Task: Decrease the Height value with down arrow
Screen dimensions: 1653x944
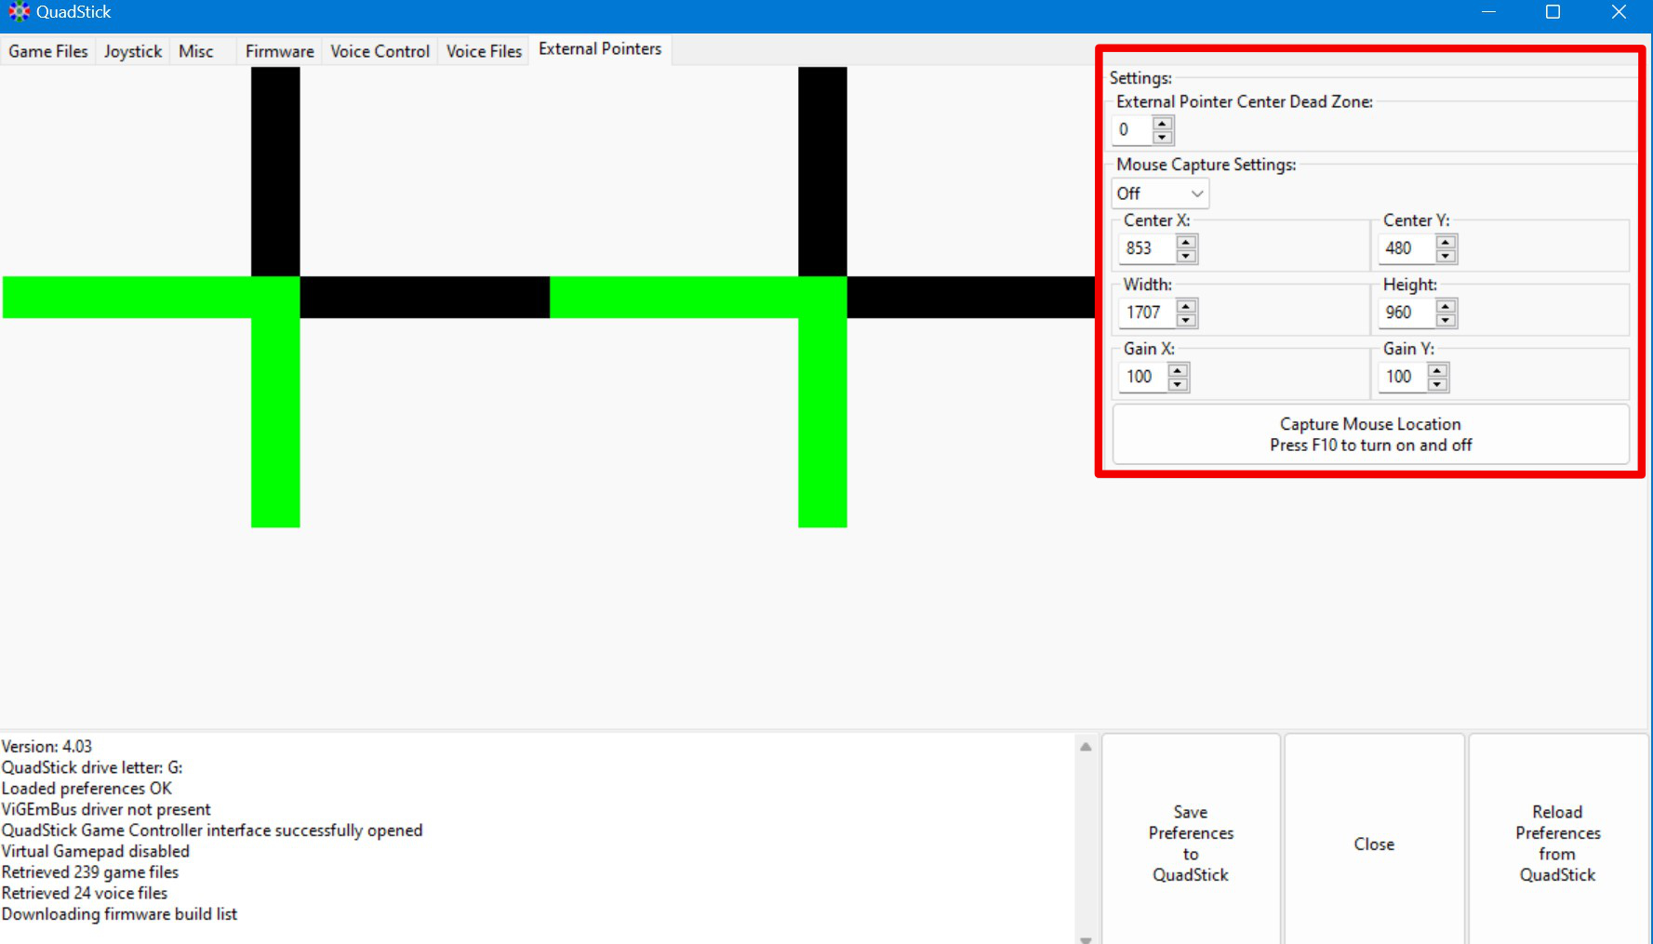Action: 1446,320
